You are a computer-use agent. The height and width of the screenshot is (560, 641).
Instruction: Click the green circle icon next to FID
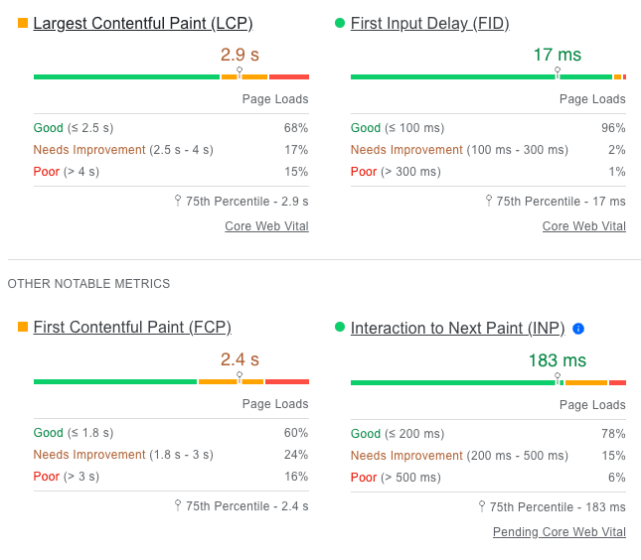pos(340,23)
